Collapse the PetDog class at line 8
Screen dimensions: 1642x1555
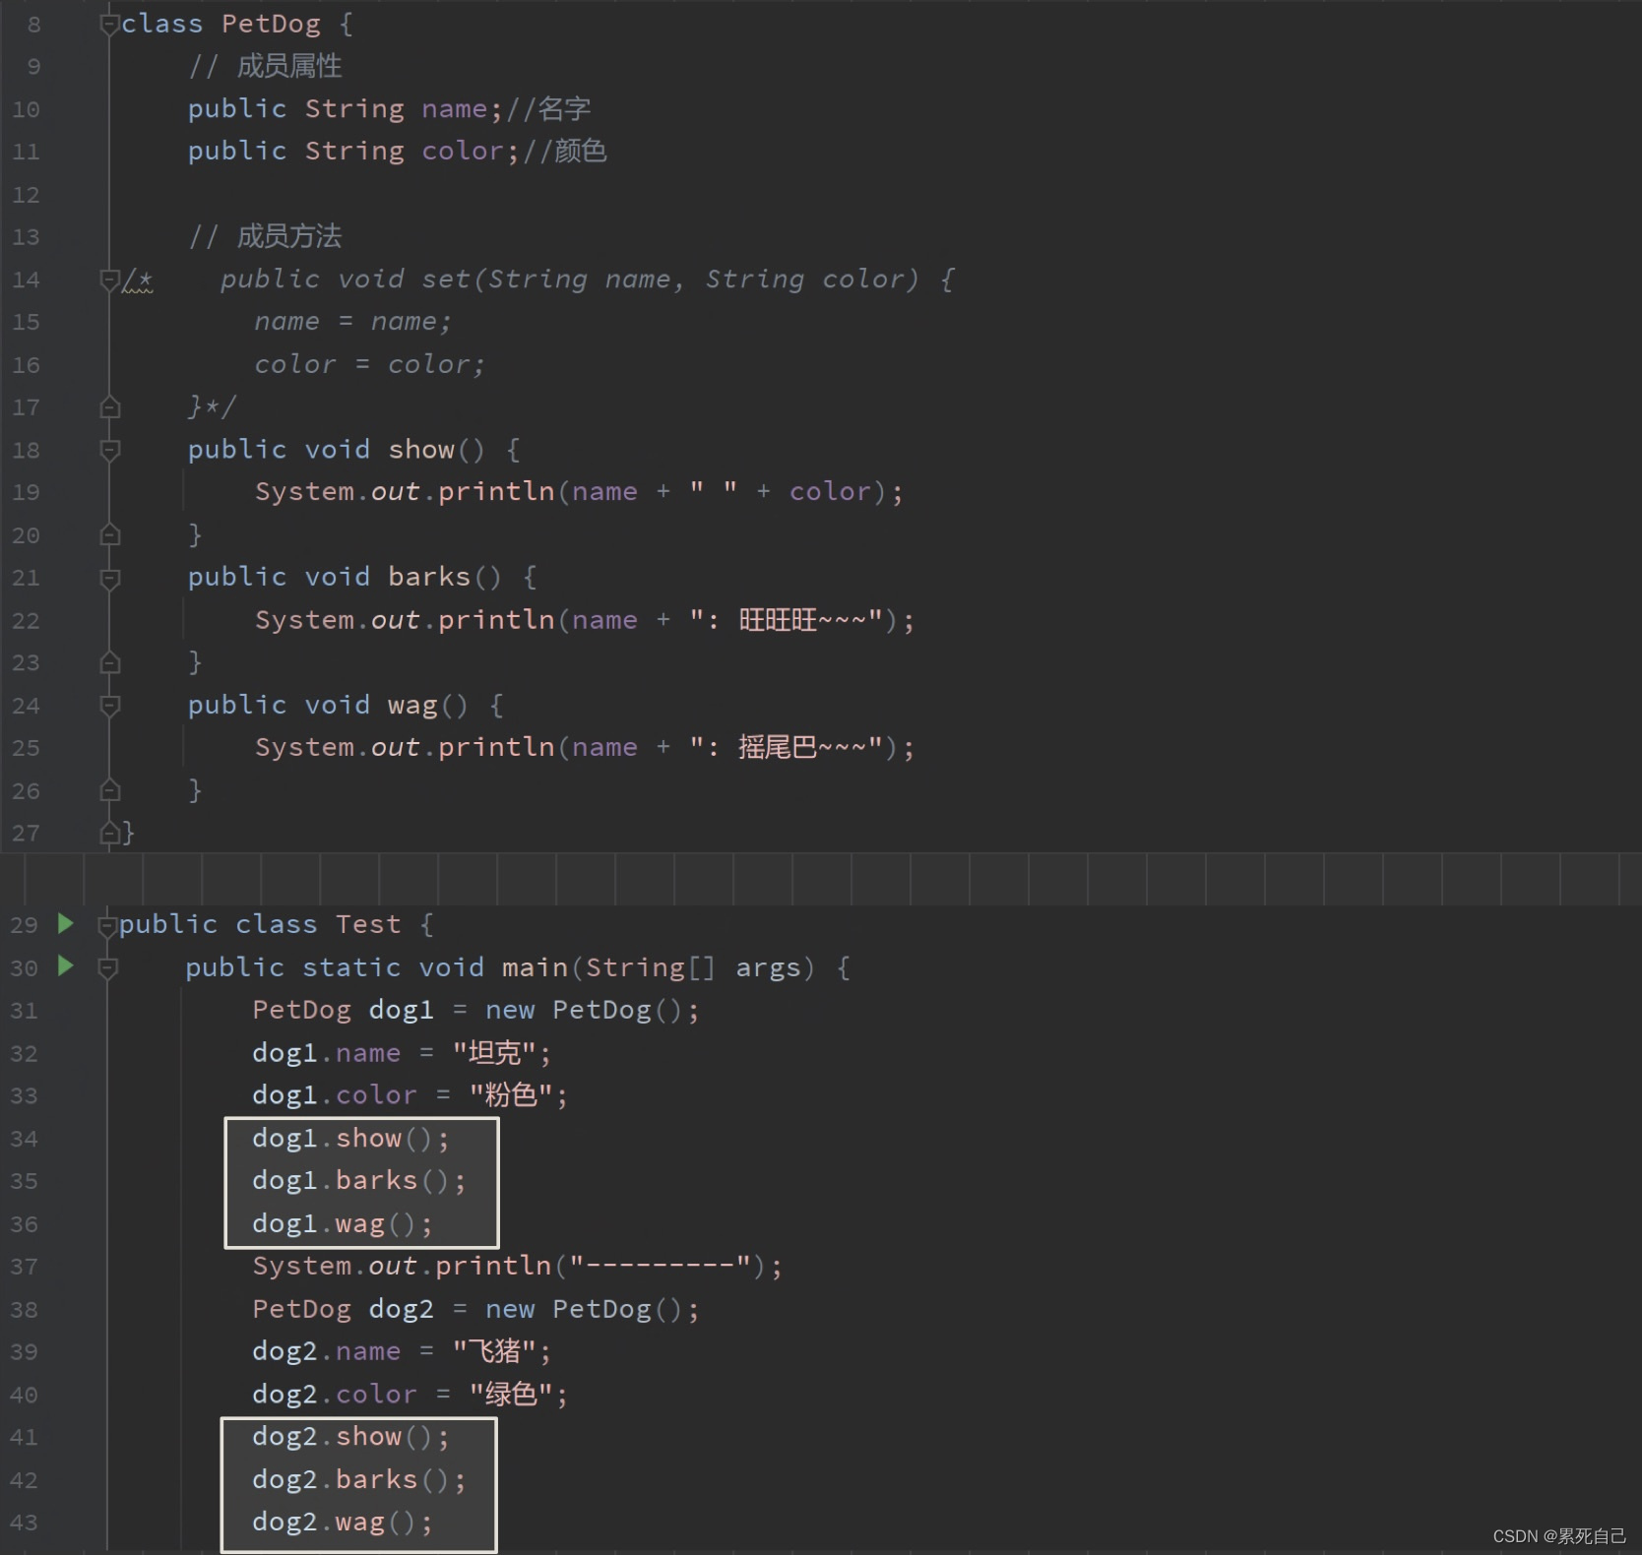coord(109,25)
